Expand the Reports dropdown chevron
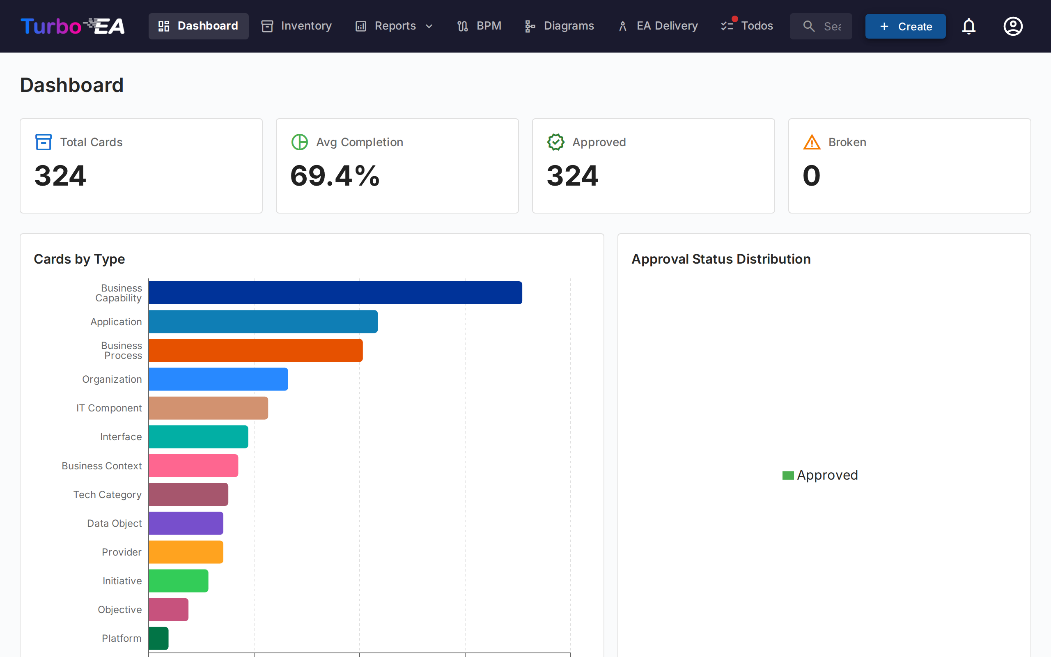Image resolution: width=1051 pixels, height=657 pixels. pyautogui.click(x=429, y=26)
